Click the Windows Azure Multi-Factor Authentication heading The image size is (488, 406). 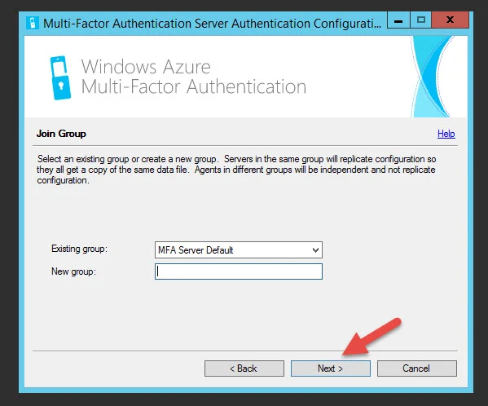194,77
